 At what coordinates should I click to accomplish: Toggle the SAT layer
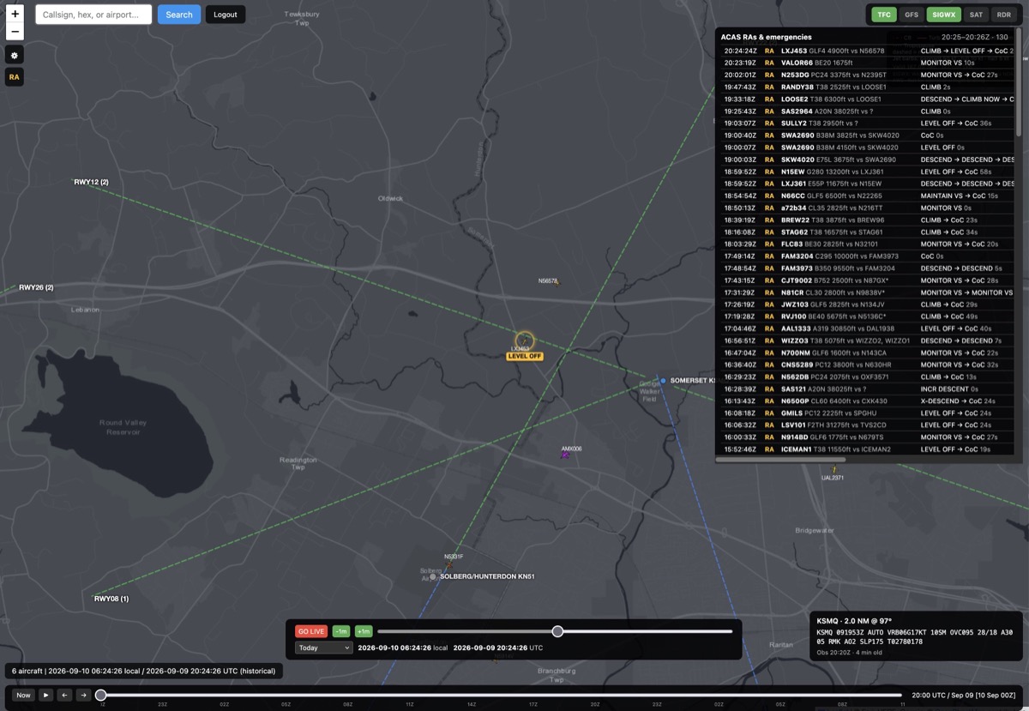point(976,15)
